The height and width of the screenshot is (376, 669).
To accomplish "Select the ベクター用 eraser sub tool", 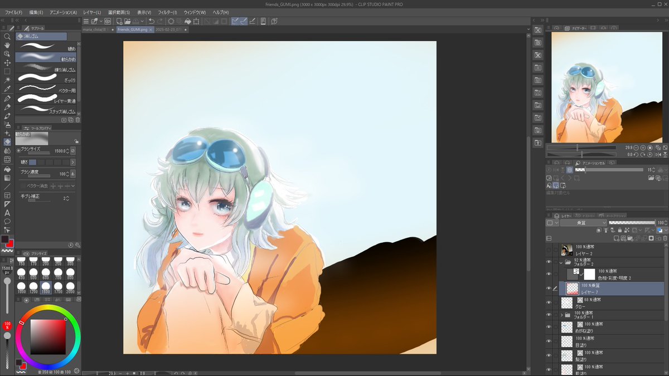I will click(46, 89).
